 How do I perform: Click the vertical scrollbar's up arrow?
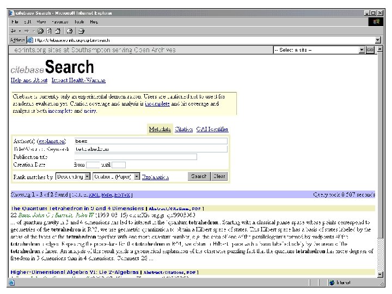tap(380, 49)
